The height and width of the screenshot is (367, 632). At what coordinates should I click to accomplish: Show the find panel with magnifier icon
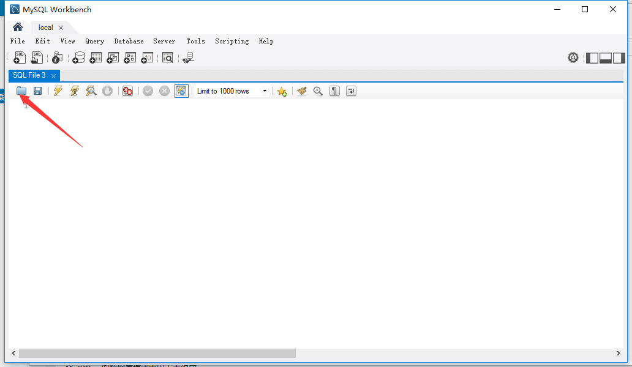318,91
